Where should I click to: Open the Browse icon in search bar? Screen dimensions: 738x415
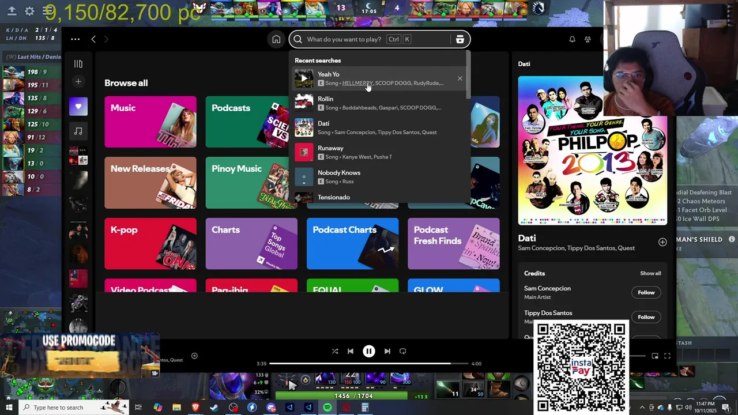coord(460,39)
